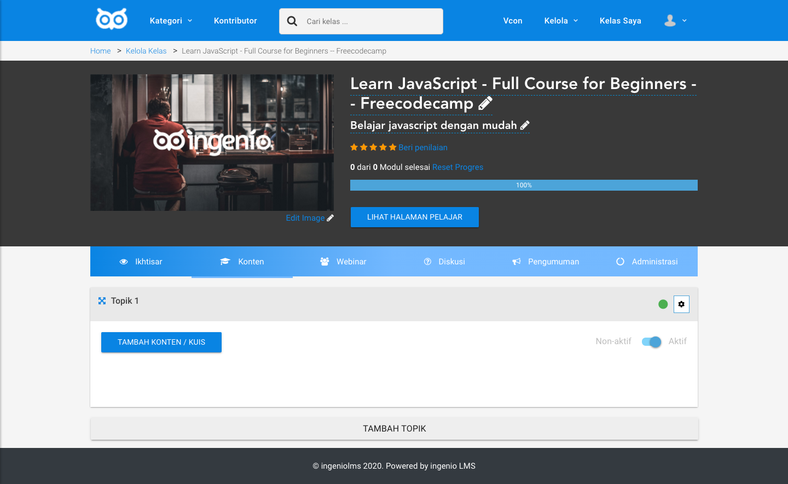Open Topik 1 settings gear
Image resolution: width=788 pixels, height=484 pixels.
click(681, 304)
